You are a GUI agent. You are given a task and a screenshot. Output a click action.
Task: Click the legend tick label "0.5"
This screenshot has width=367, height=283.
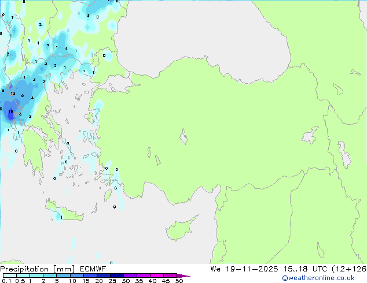[x=20, y=281]
